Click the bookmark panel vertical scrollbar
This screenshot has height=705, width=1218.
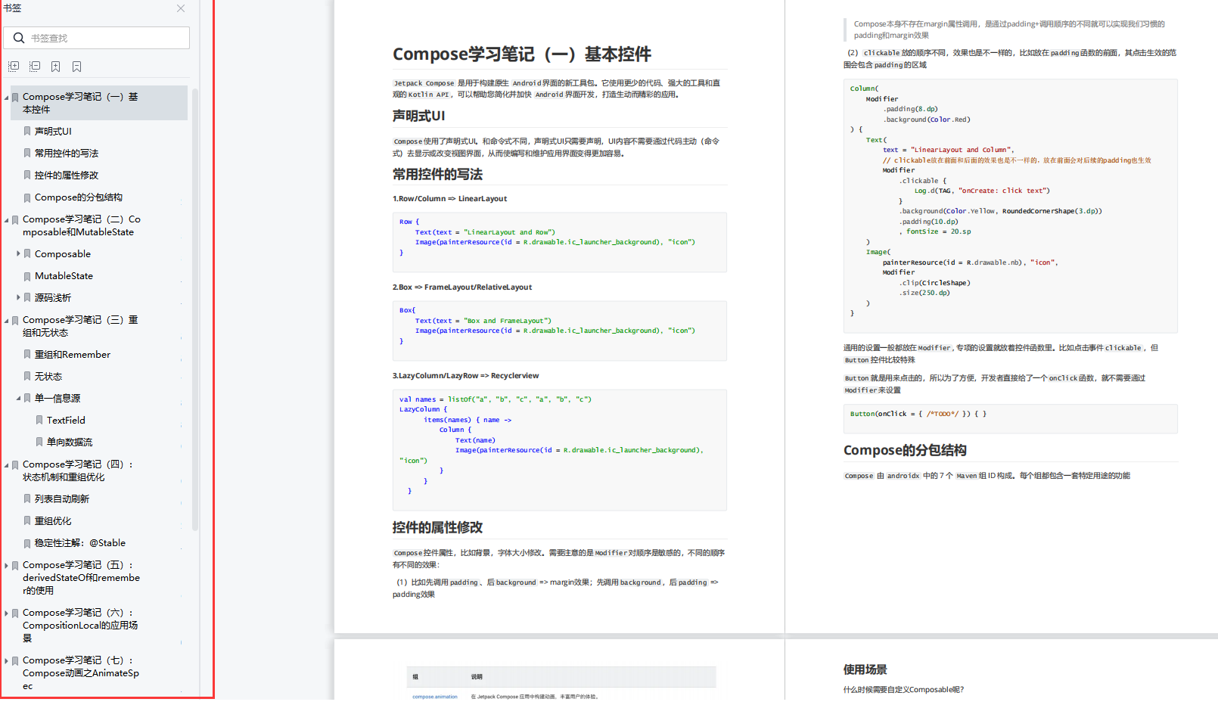194,303
